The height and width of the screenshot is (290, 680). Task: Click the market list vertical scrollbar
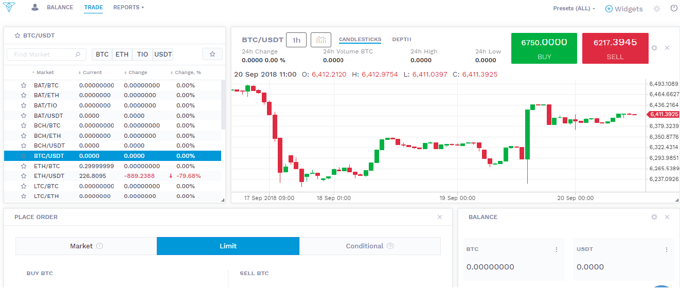[x=223, y=104]
